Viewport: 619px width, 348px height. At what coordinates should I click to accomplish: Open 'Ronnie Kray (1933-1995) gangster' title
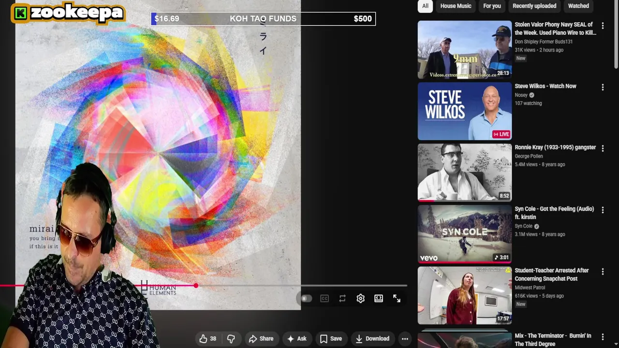click(555, 147)
